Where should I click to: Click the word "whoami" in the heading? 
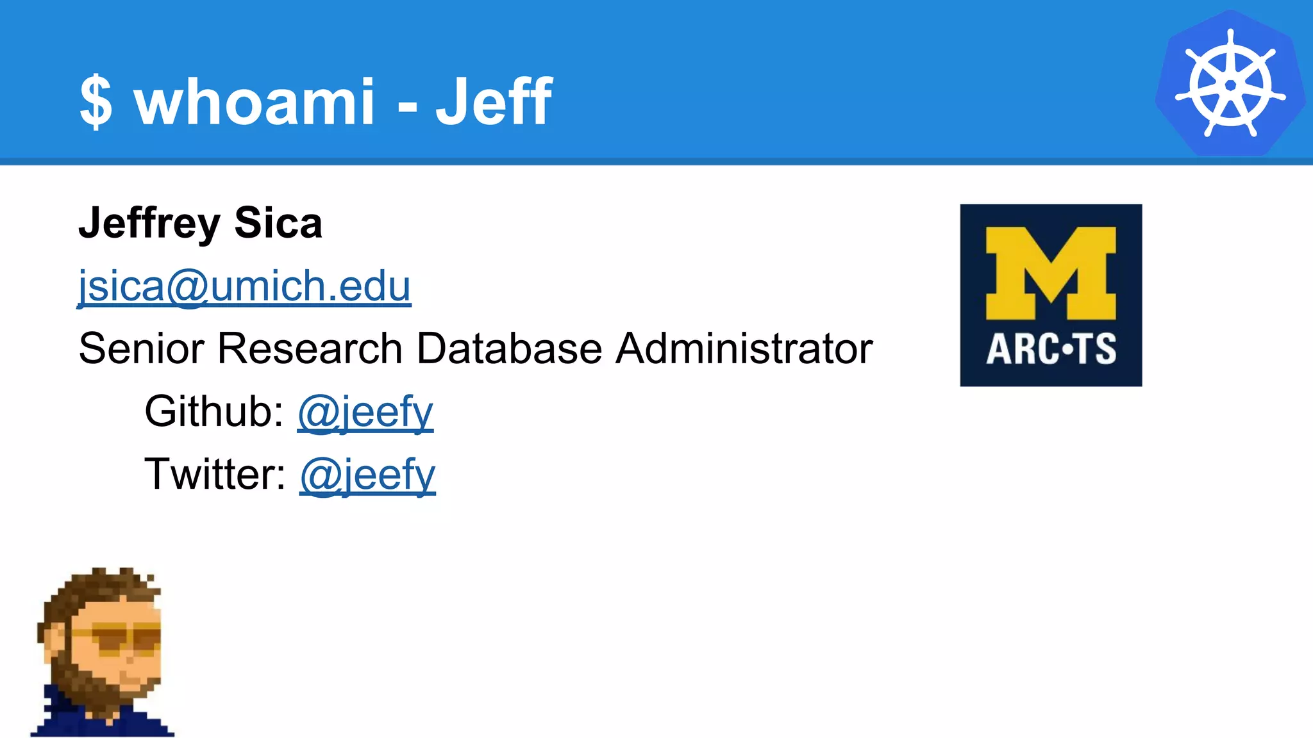click(x=254, y=101)
